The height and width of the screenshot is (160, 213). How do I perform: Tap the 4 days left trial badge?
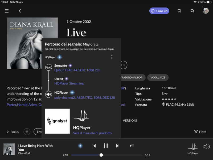(x=159, y=11)
